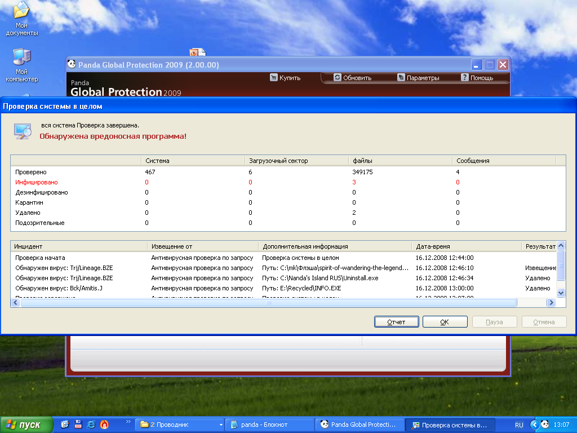Open Параметры in the Panda toolbar

[x=419, y=78]
